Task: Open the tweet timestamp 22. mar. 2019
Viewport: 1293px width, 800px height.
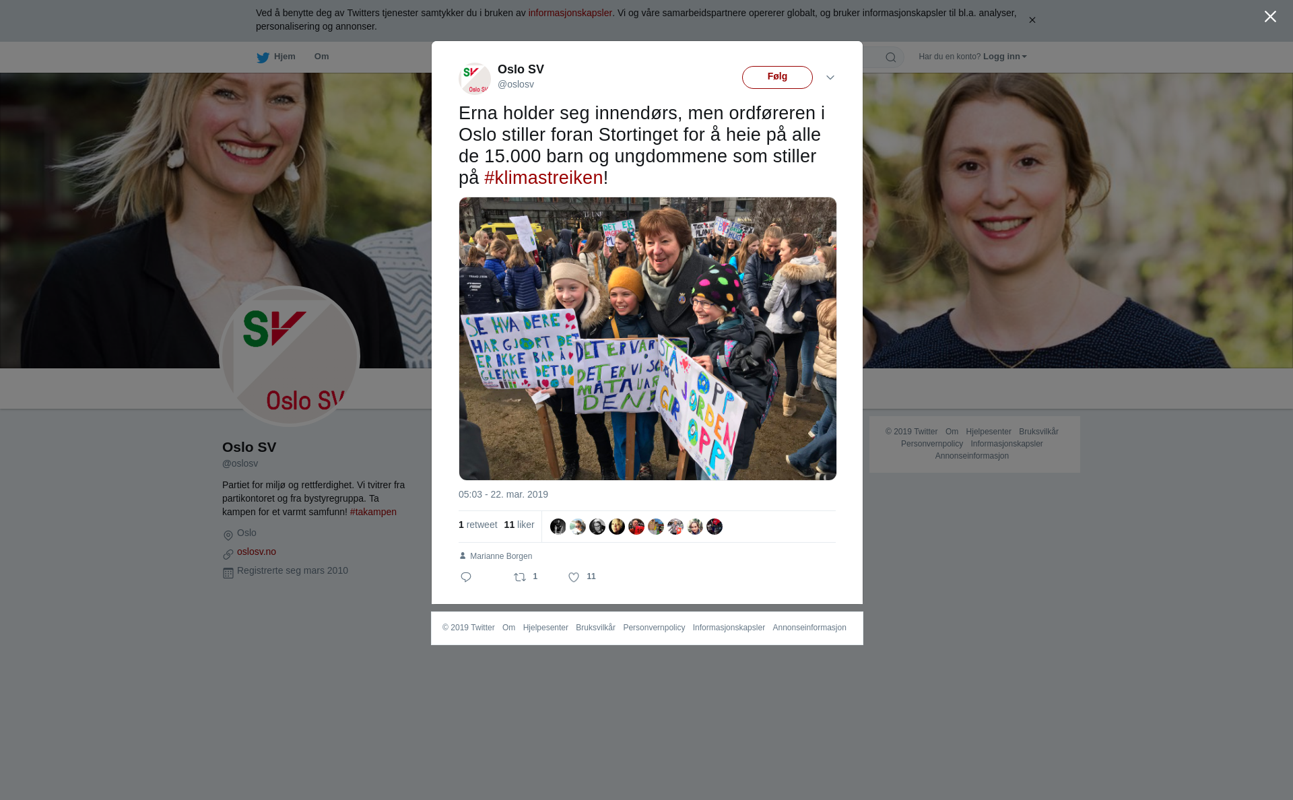Action: pos(503,494)
